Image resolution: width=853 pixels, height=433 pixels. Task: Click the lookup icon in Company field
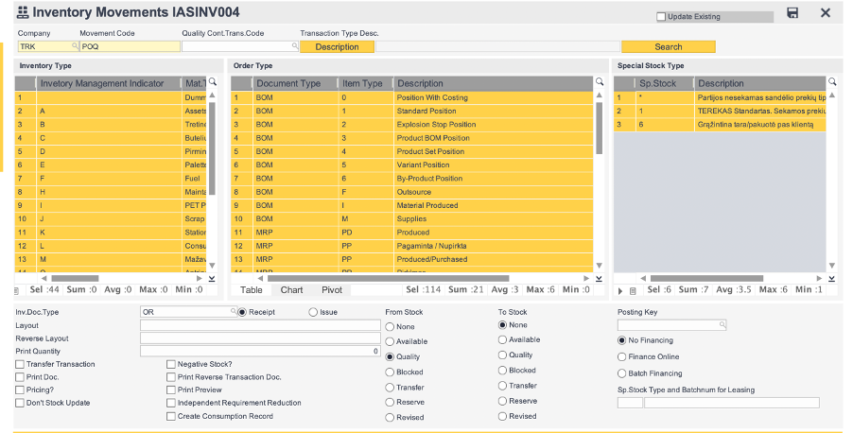click(x=75, y=46)
